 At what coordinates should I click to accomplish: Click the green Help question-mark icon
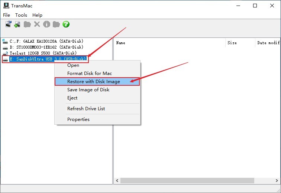[x=66, y=24]
